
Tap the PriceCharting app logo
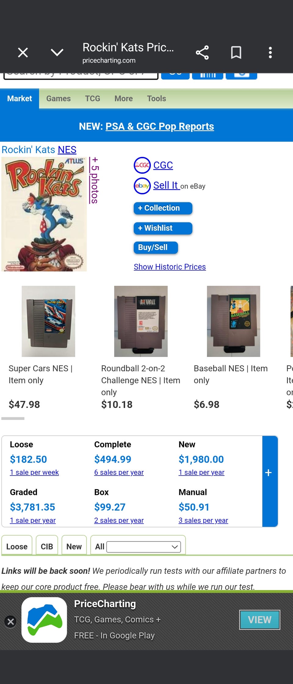[44, 620]
